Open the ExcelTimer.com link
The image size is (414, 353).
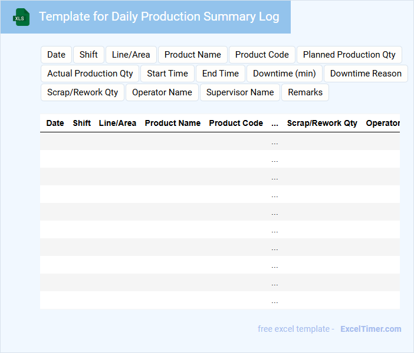point(370,329)
